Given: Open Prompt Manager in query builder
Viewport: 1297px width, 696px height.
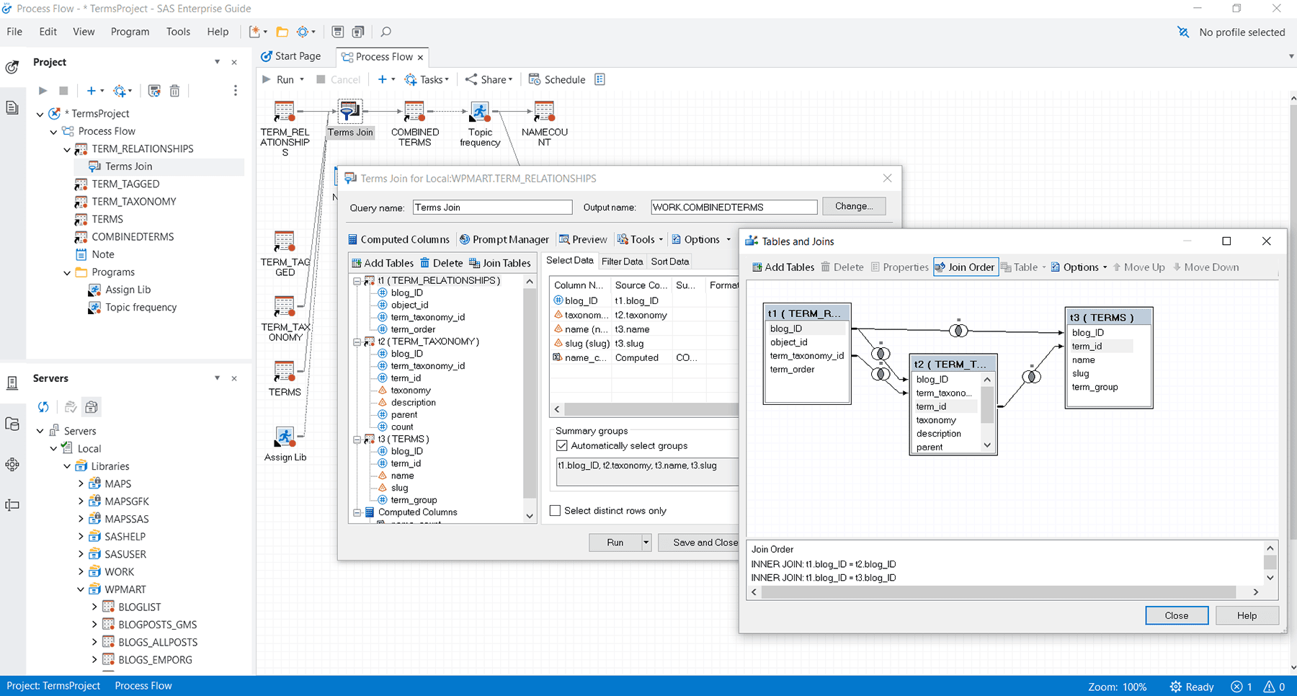Looking at the screenshot, I should [x=504, y=239].
